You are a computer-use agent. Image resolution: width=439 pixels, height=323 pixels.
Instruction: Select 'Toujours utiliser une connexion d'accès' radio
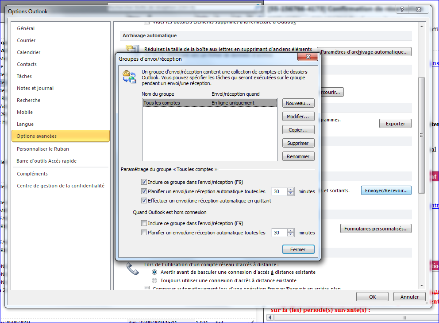pos(154,280)
